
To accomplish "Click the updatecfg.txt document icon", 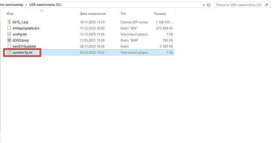I will pos(9,52).
